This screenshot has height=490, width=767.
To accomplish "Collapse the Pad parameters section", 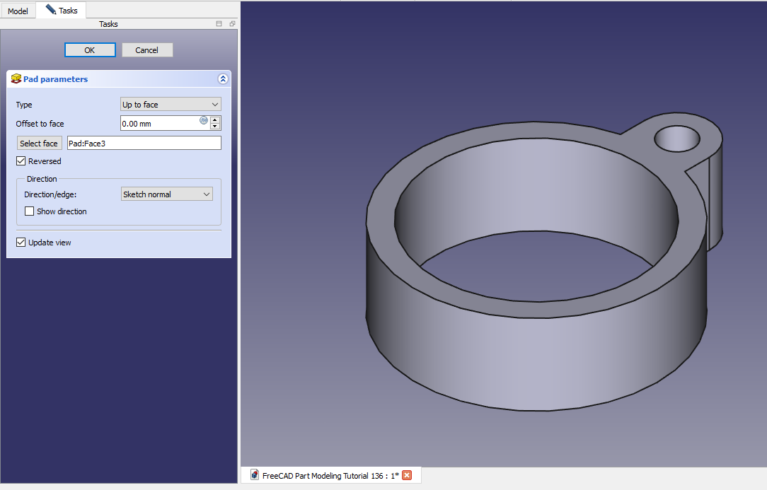I will [x=223, y=79].
